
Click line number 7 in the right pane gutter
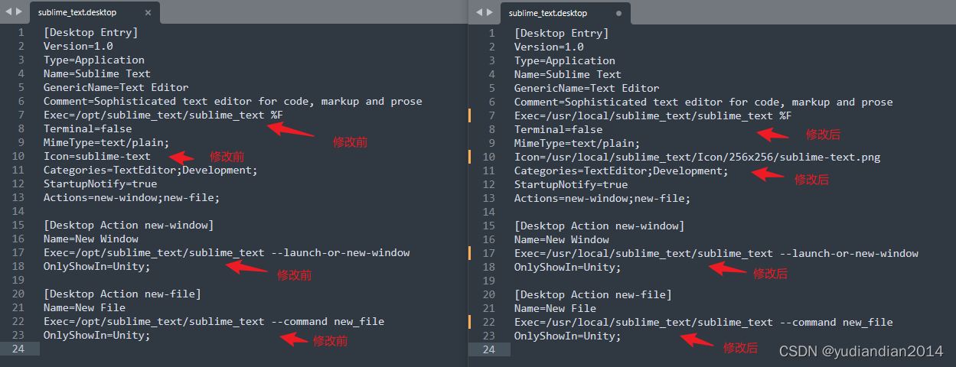point(492,115)
